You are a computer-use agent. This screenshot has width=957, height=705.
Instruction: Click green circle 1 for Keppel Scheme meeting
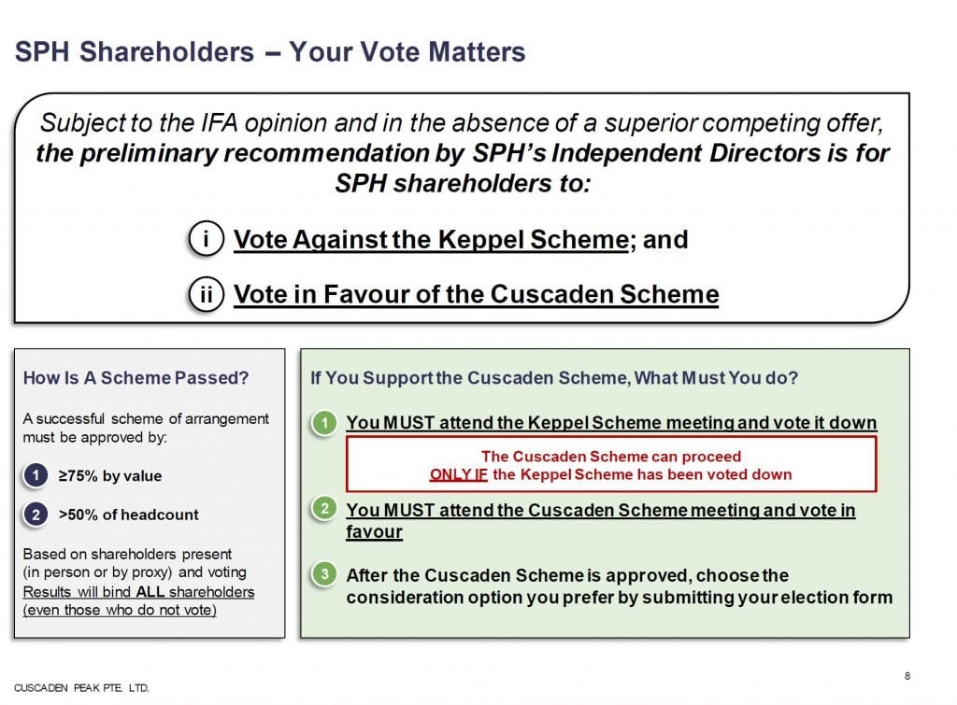324,422
